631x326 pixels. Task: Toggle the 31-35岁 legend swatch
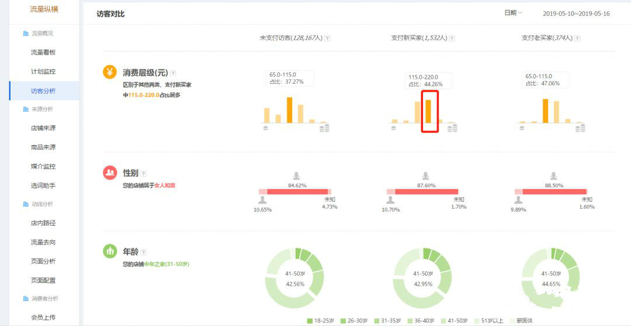377,321
